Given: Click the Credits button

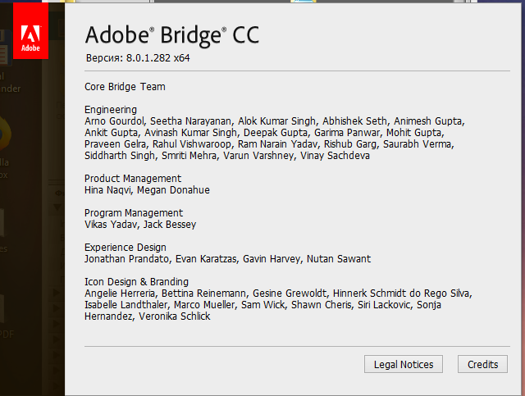Looking at the screenshot, I should point(482,364).
